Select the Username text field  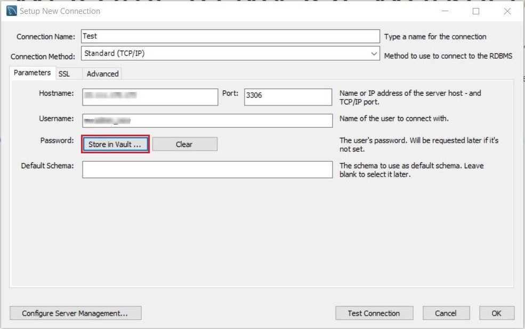pos(207,121)
